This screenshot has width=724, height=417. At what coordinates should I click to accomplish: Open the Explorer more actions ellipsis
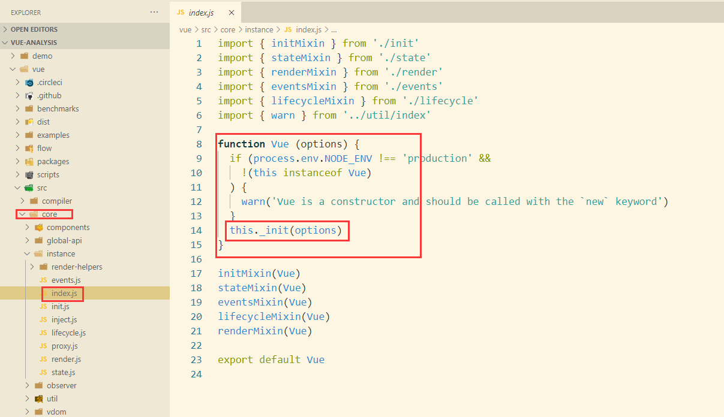point(154,12)
